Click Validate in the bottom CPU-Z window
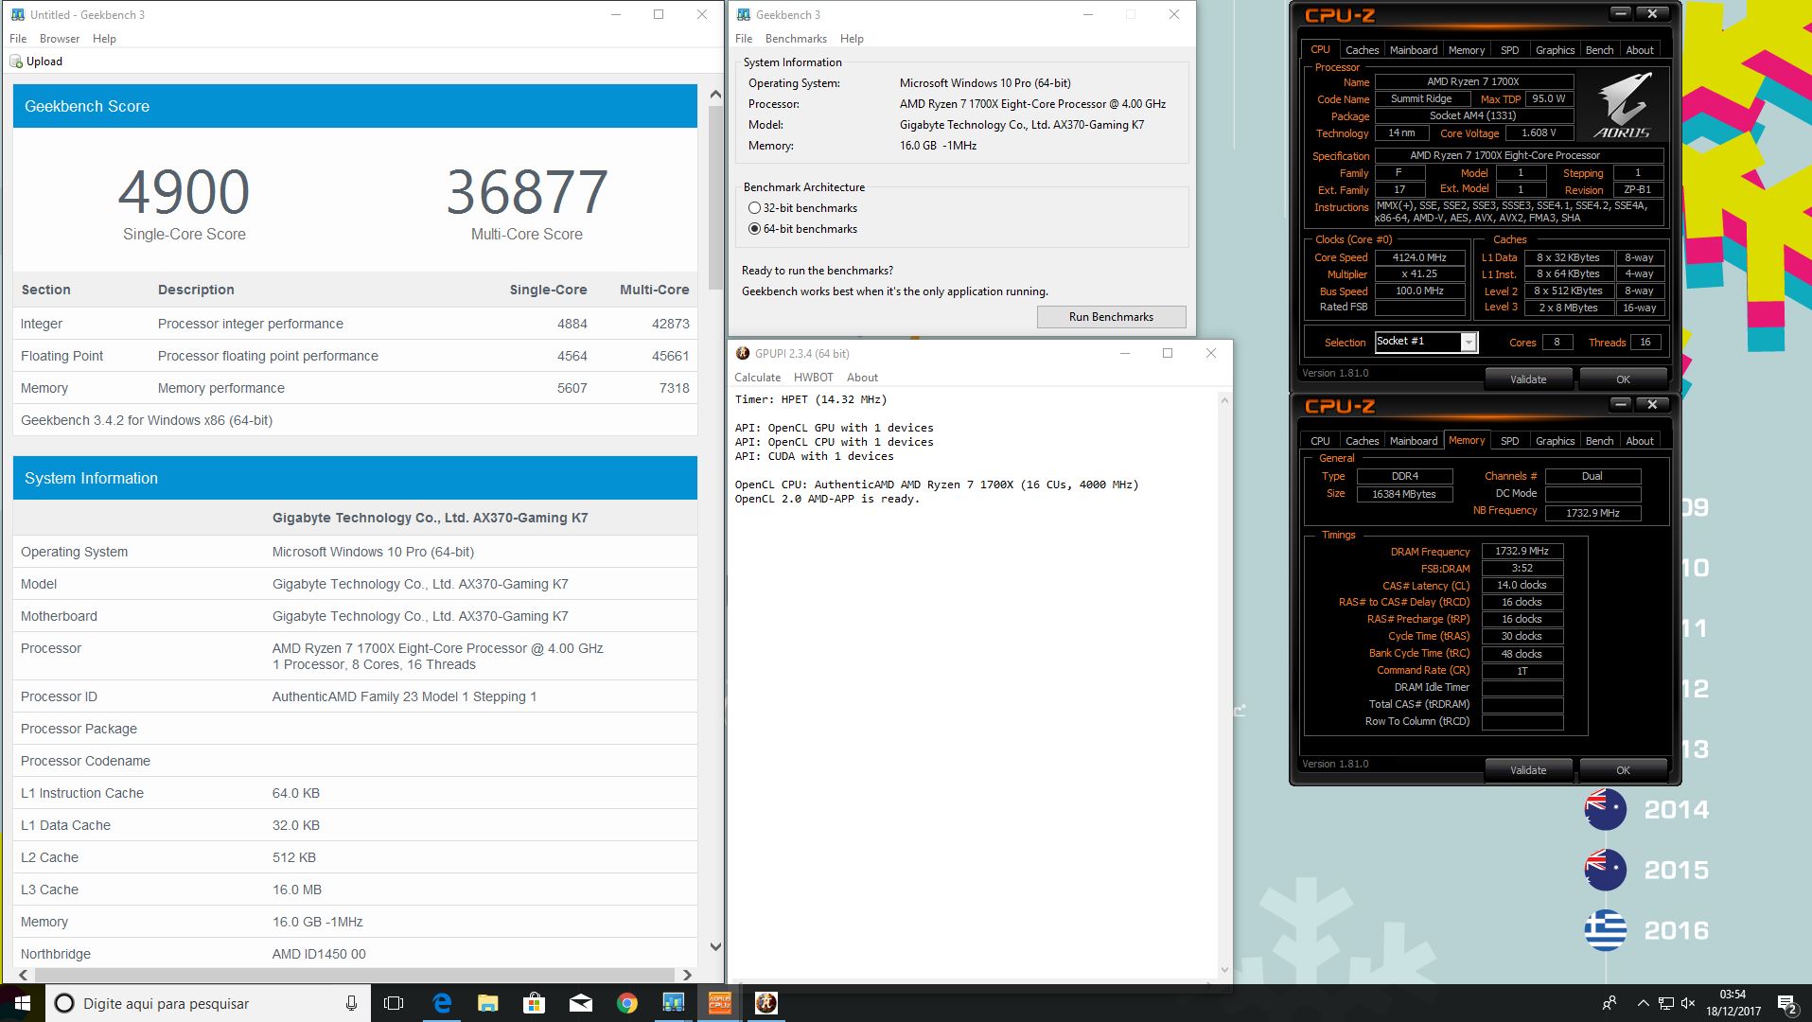Image resolution: width=1812 pixels, height=1022 pixels. [x=1528, y=770]
